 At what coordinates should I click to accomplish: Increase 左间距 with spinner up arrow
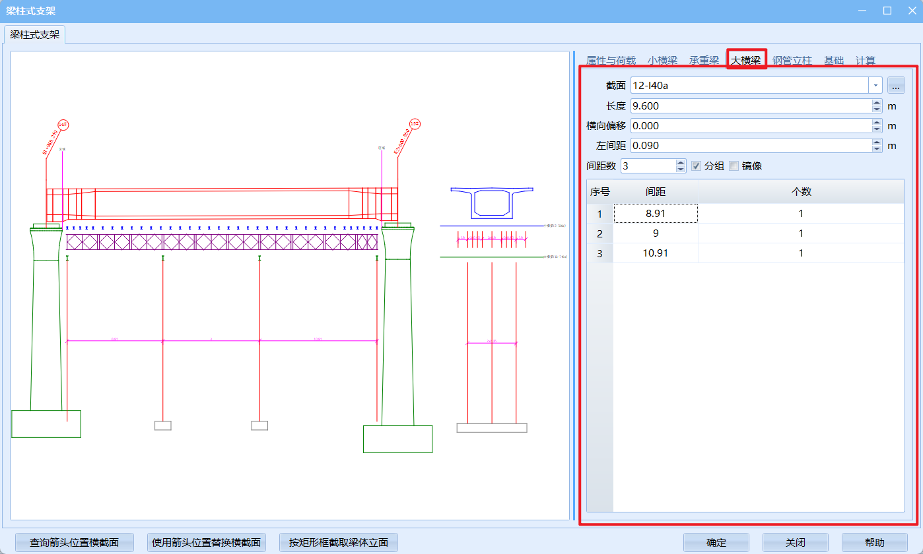click(x=877, y=142)
